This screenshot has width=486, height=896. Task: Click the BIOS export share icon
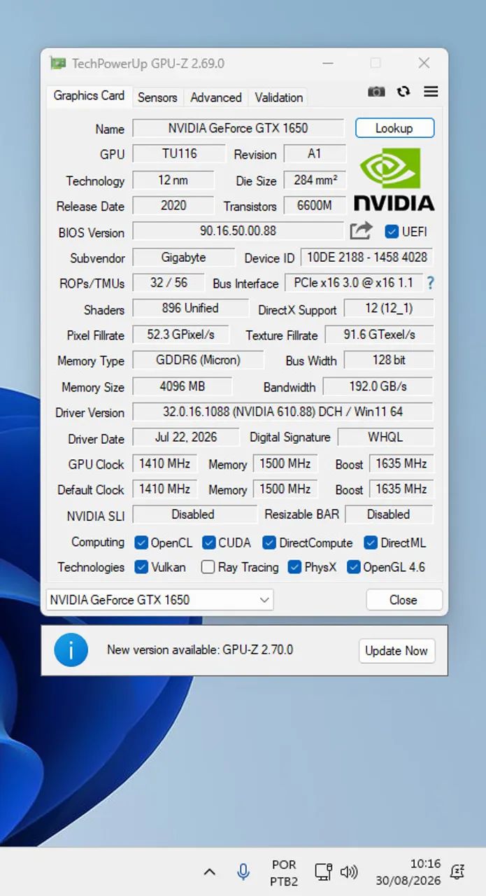pyautogui.click(x=361, y=230)
